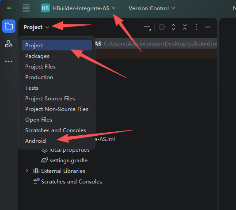Open the Resource Manager sidebar icon

pyautogui.click(x=9, y=44)
